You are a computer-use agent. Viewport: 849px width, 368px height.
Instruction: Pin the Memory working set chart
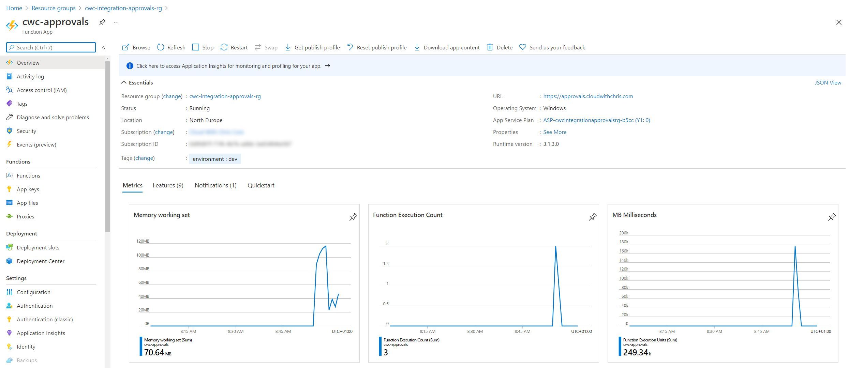click(353, 217)
